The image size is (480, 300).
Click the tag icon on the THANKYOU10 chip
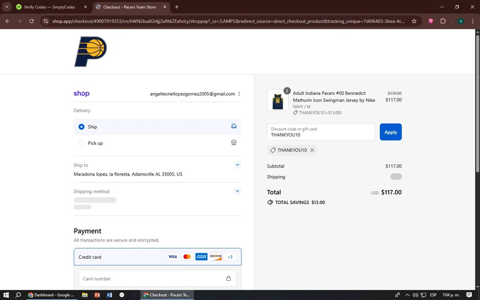273,150
